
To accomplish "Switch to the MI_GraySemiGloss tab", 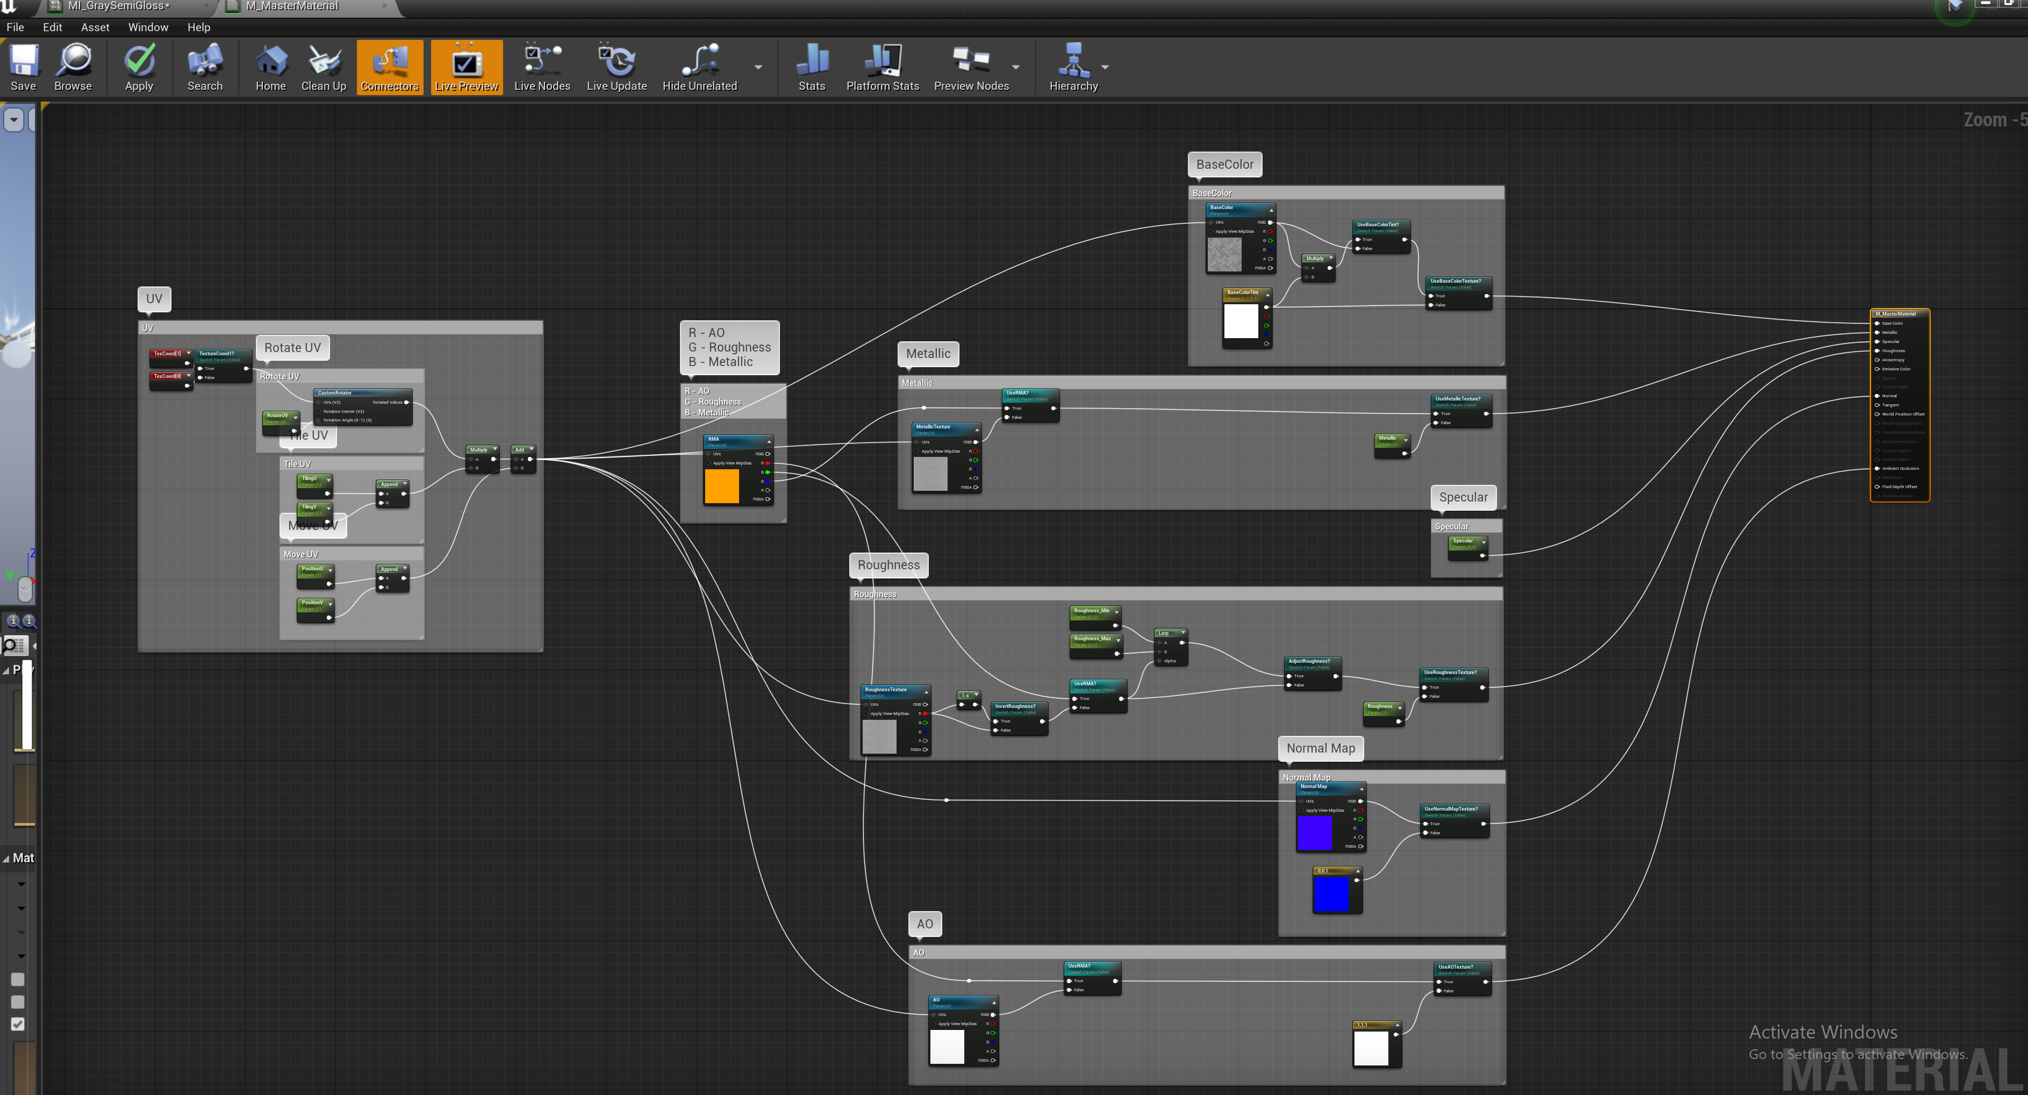I will pyautogui.click(x=118, y=6).
